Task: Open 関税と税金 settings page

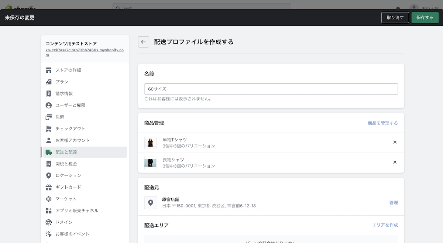Action: coord(85,164)
